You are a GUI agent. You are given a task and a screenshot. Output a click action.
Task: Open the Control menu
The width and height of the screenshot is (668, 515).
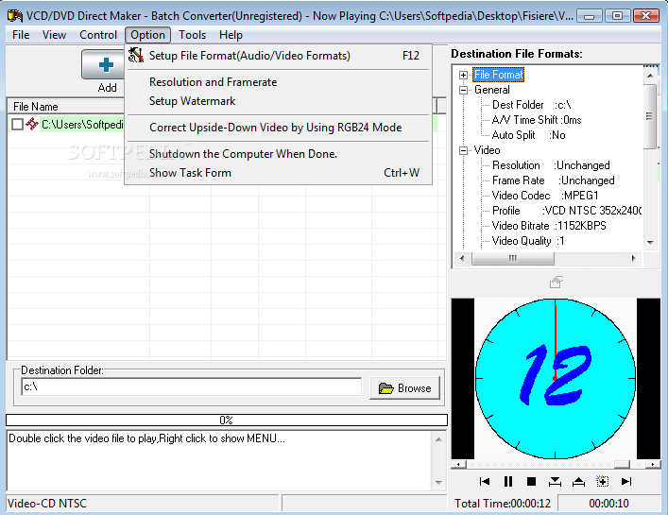[x=98, y=35]
